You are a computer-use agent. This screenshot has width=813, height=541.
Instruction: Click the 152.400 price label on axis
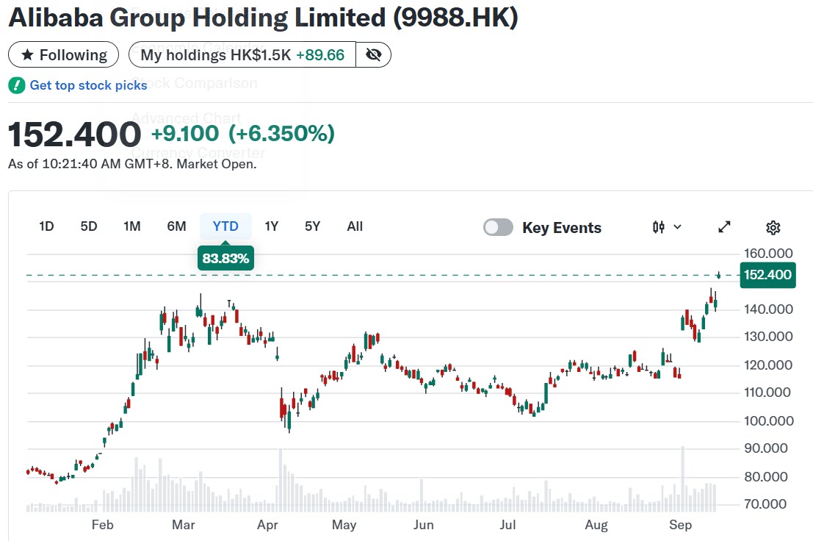768,275
